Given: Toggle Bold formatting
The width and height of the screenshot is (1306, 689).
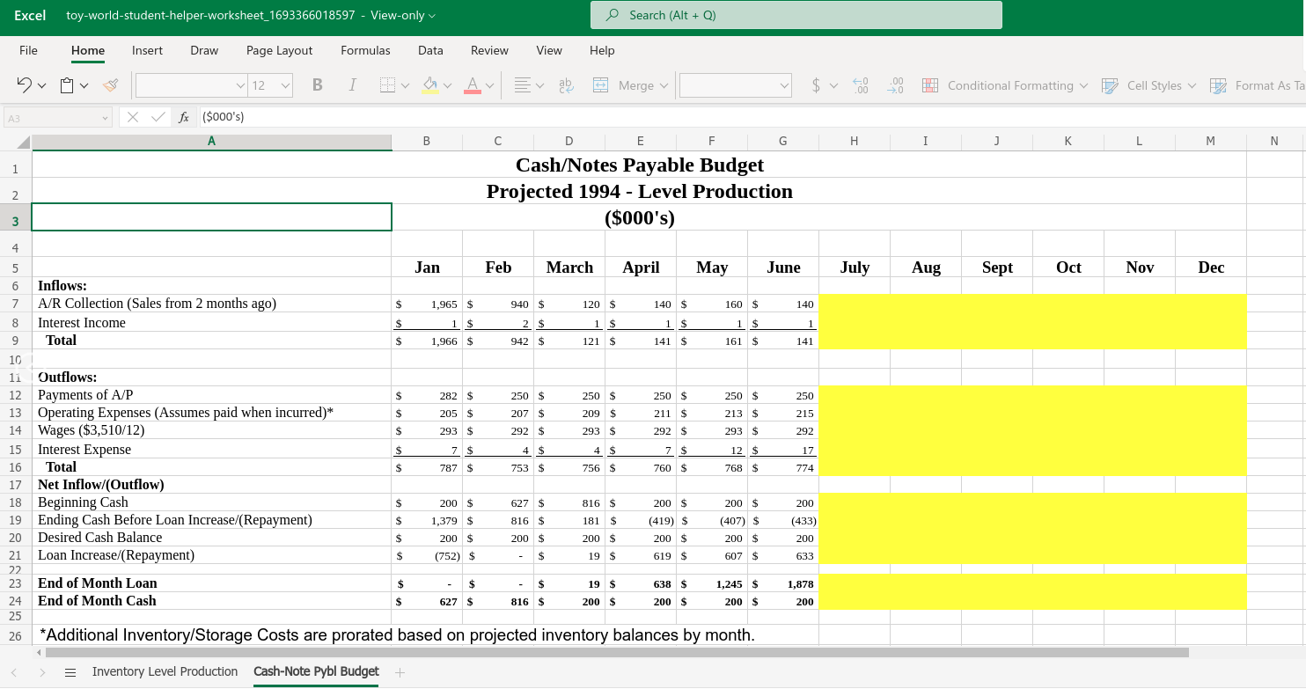Looking at the screenshot, I should pos(317,85).
